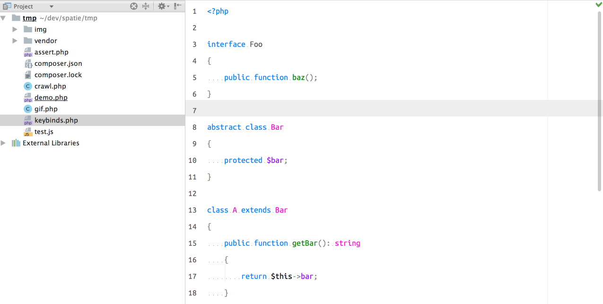
Task: Select keybinds.php in the project tree
Action: (56, 120)
